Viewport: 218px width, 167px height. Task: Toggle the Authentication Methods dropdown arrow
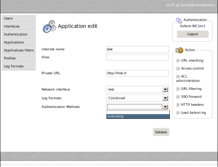click(x=165, y=107)
